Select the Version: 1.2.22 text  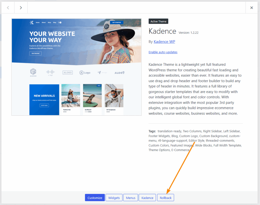point(189,33)
